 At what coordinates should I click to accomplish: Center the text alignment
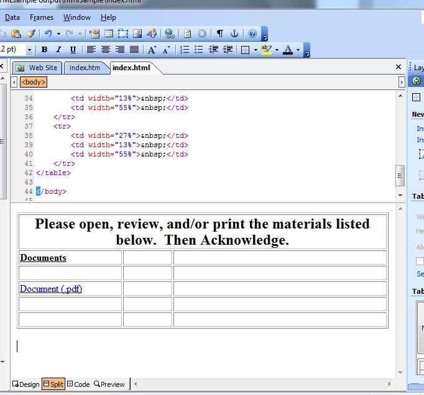click(106, 50)
